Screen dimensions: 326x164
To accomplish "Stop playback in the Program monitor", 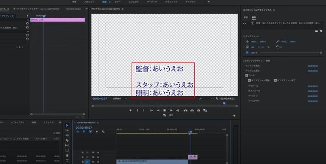I will click(x=164, y=111).
